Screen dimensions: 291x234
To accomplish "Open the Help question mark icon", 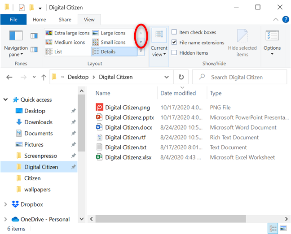I will tap(286, 19).
